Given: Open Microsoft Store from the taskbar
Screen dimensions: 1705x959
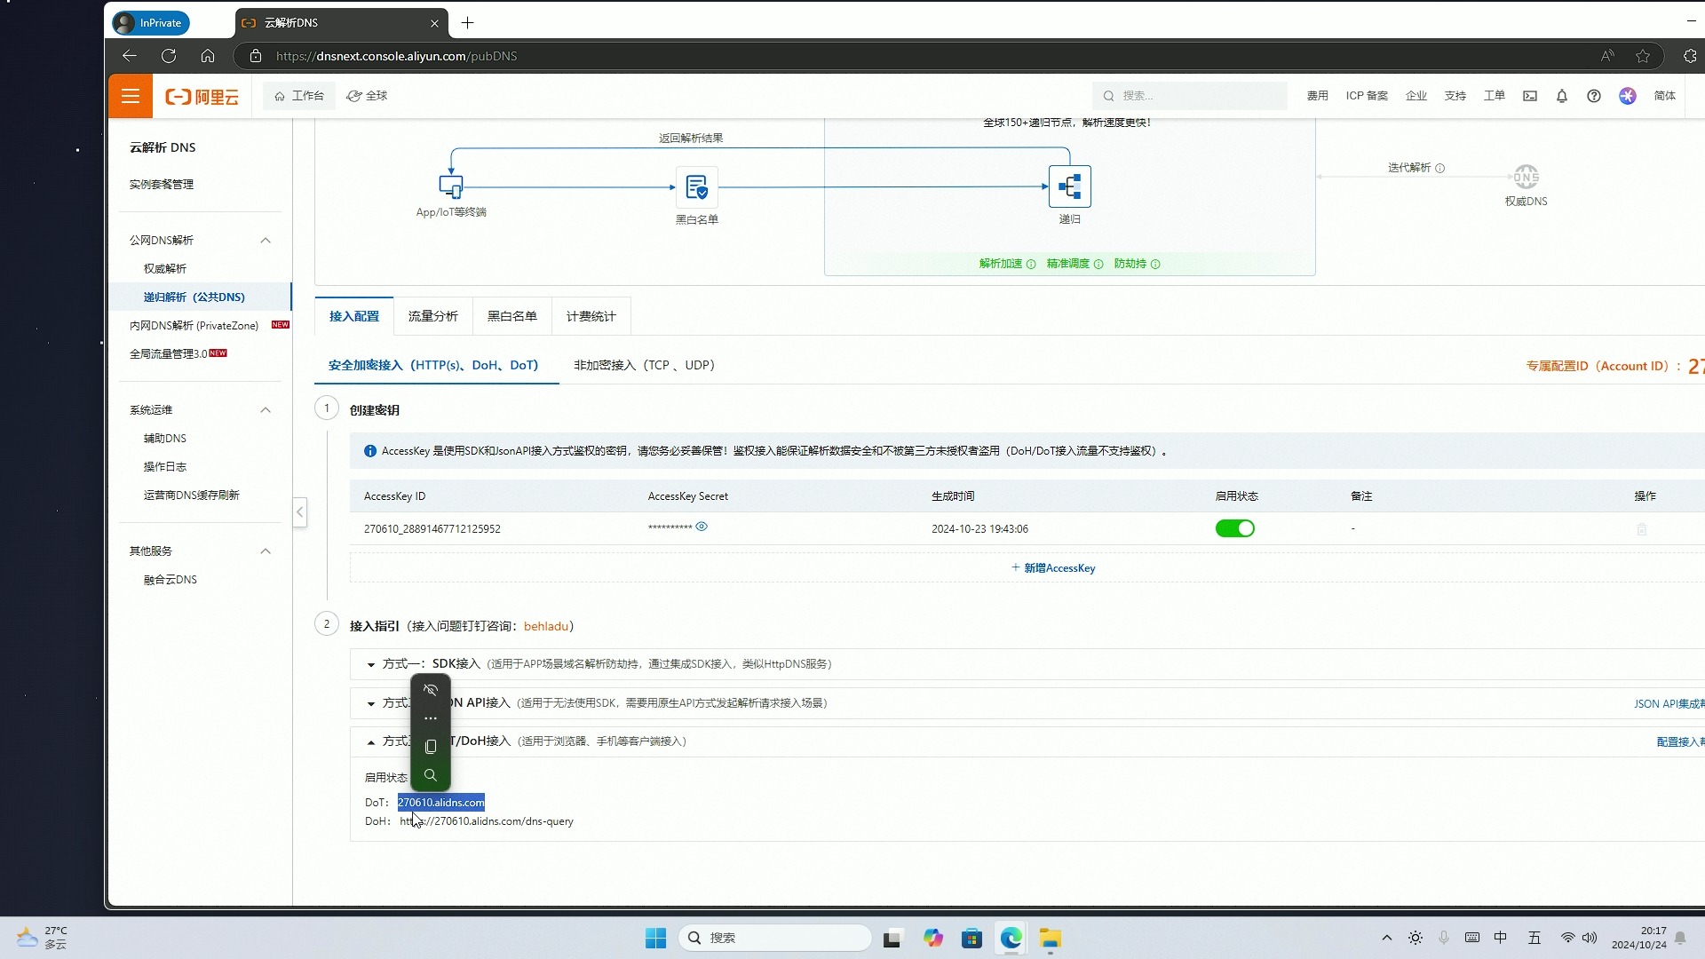Looking at the screenshot, I should (971, 938).
